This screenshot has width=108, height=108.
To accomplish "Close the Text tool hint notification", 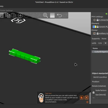I will [x=86, y=98].
